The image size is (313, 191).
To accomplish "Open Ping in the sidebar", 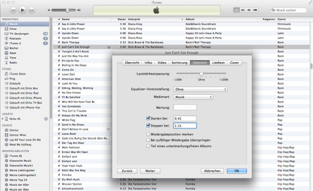I will click(12, 79).
